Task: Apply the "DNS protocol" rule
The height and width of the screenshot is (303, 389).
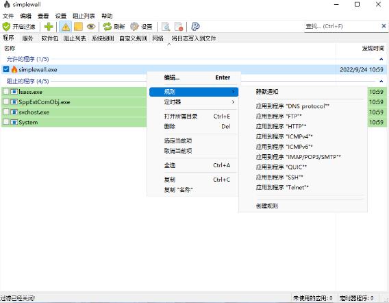Action: click(x=303, y=106)
